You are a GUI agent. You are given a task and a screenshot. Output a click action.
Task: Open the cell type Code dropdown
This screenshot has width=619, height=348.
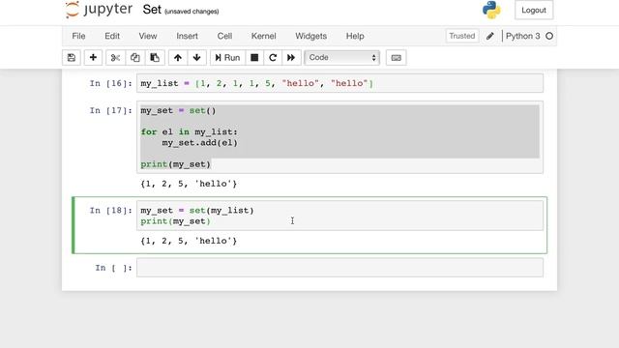[x=341, y=58]
